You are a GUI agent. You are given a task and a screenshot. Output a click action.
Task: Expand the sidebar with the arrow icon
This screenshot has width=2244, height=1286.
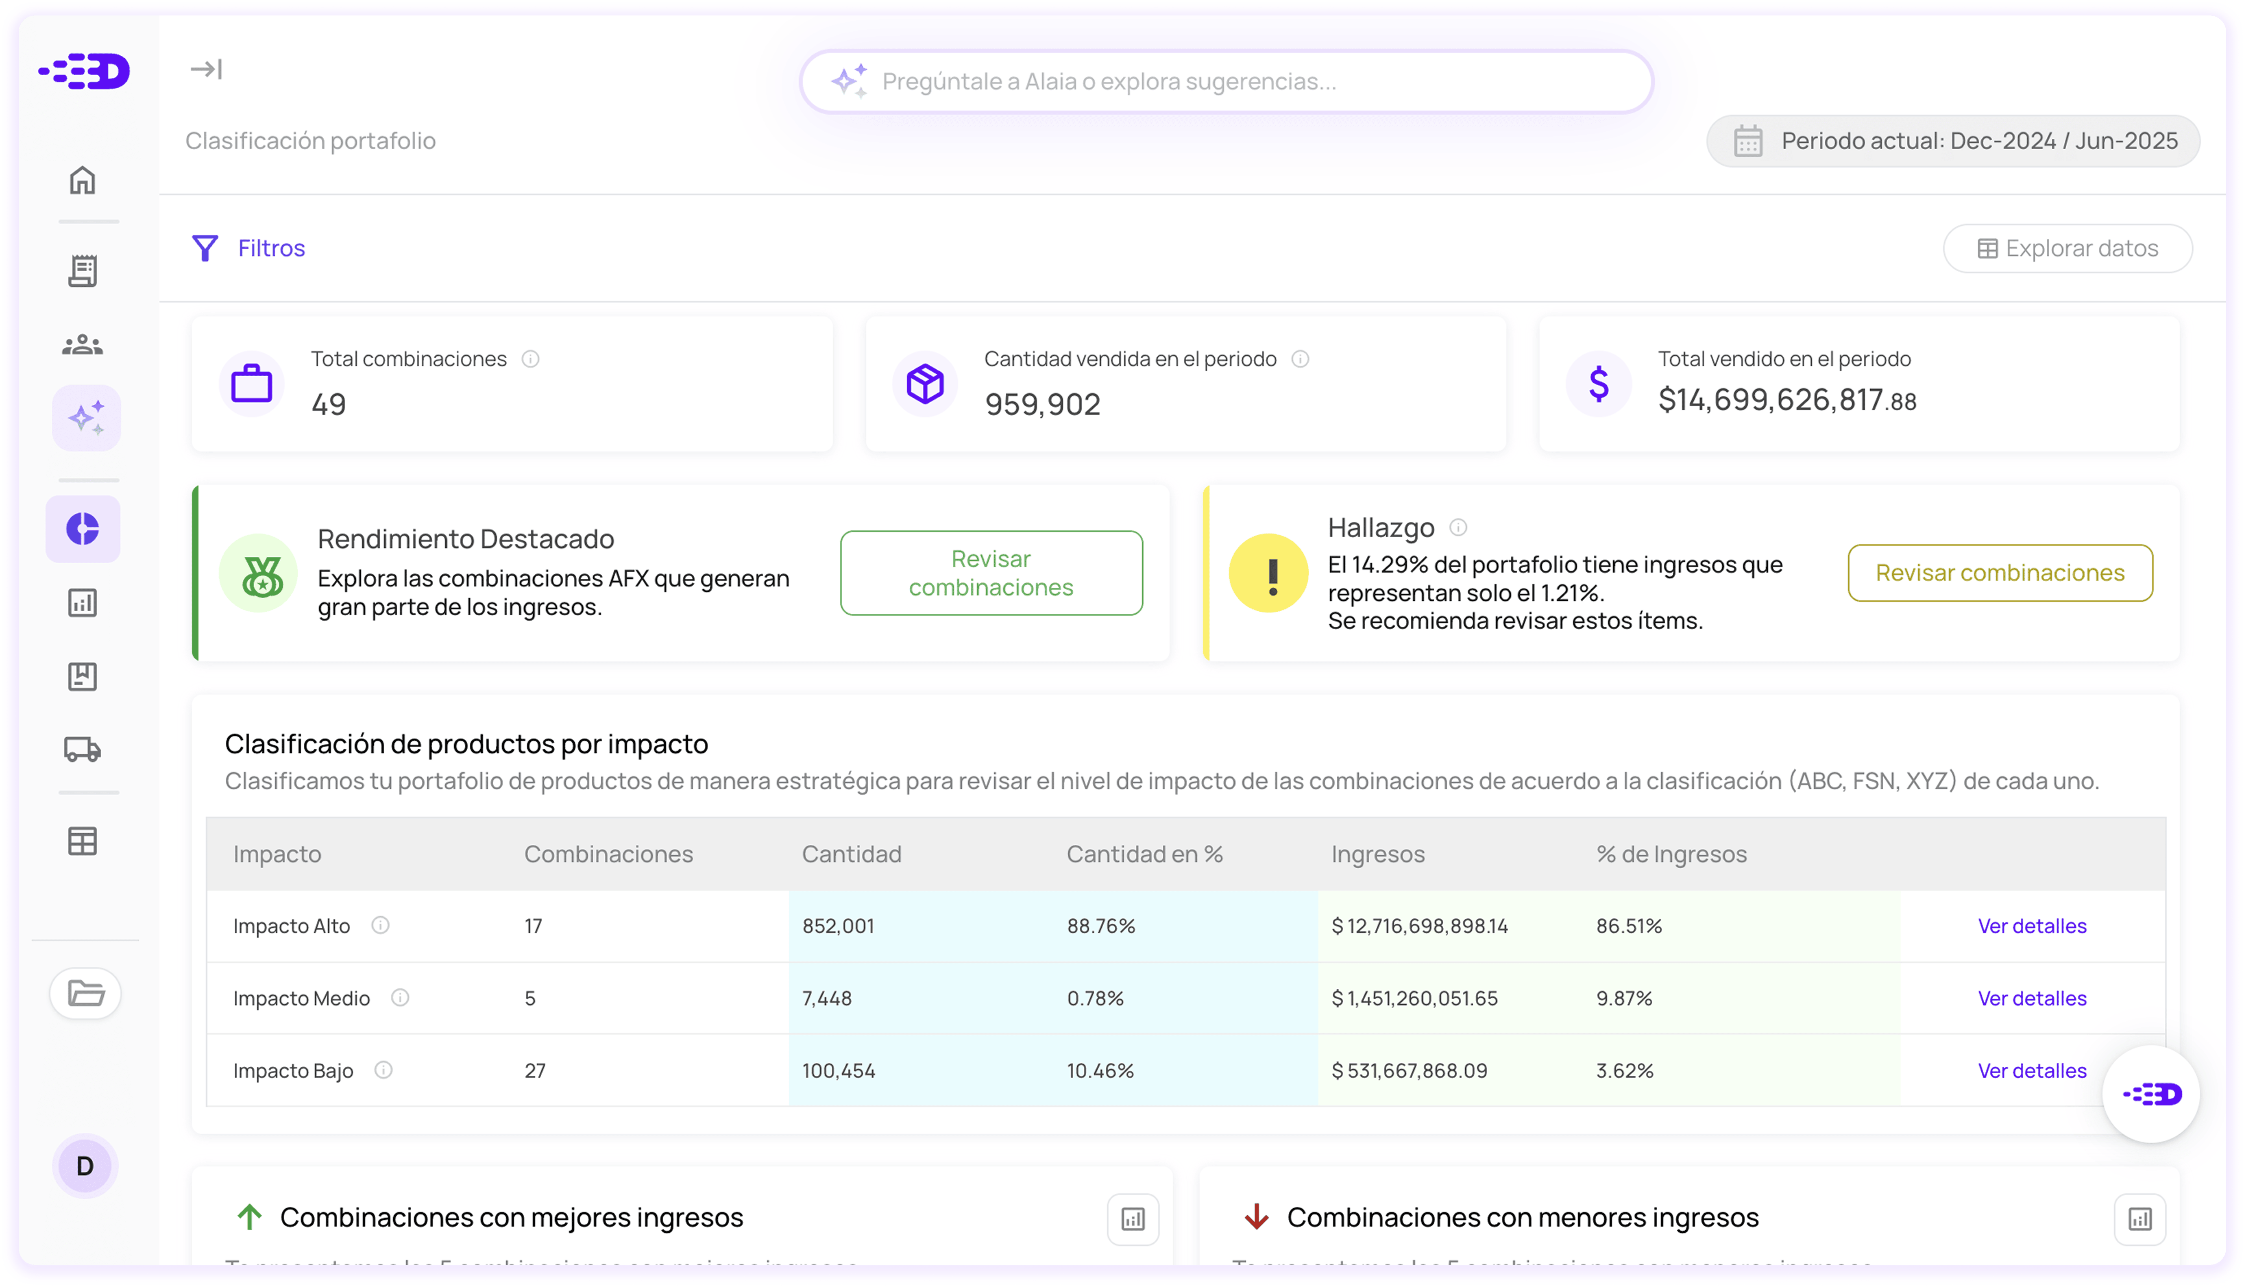point(206,69)
